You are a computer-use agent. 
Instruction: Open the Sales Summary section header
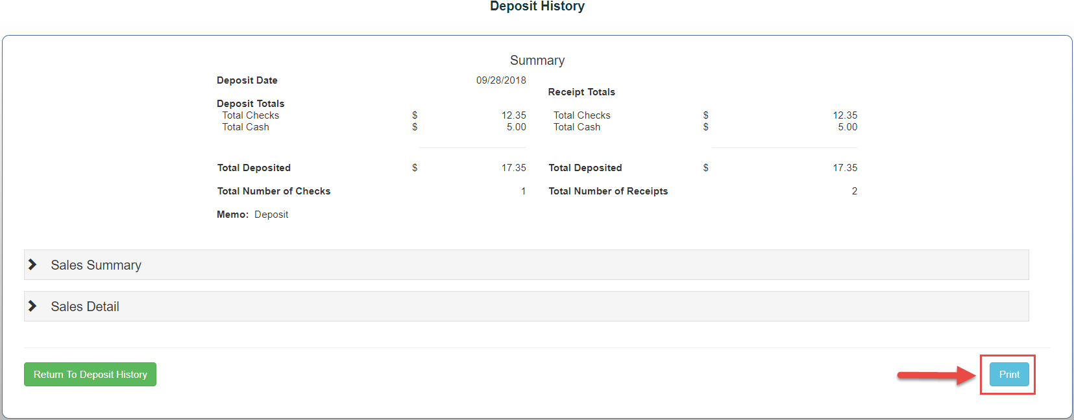coord(526,265)
